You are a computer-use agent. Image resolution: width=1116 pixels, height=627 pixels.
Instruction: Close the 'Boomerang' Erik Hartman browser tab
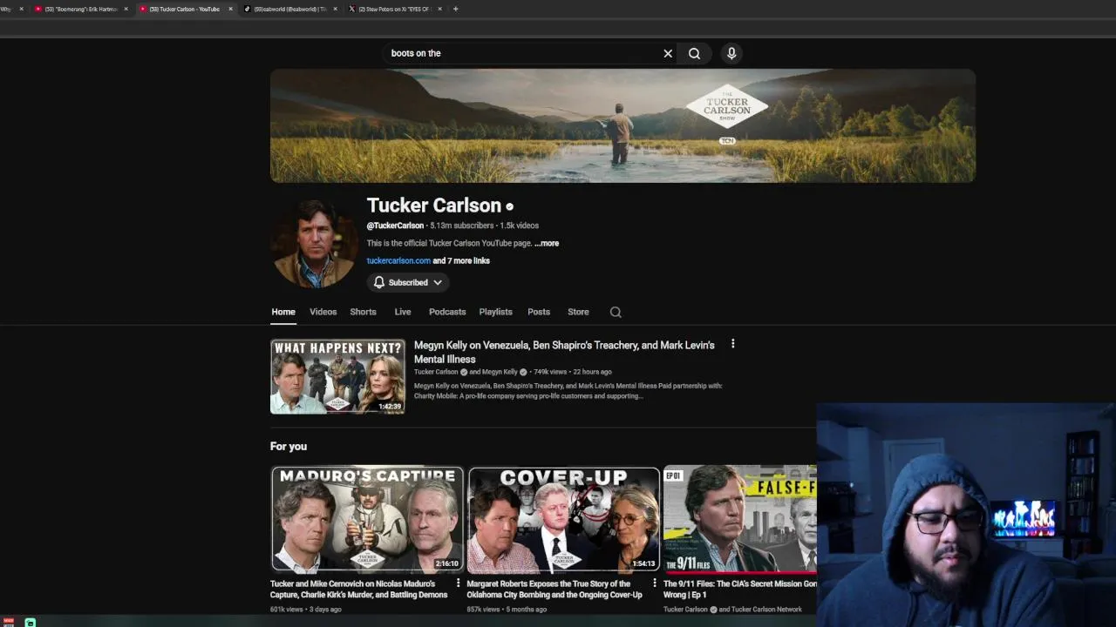[x=126, y=9]
